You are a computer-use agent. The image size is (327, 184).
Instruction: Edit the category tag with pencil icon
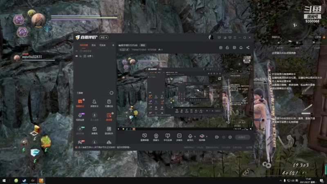124,49
